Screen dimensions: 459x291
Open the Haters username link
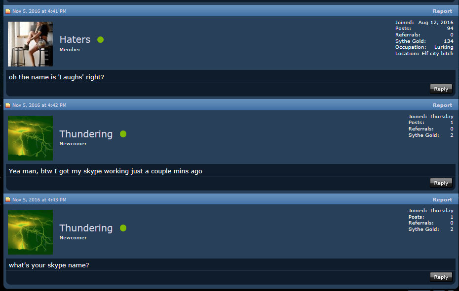click(75, 39)
